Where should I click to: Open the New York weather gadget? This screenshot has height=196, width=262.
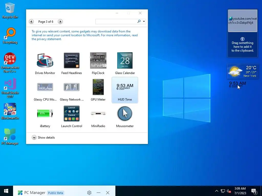click(243, 71)
